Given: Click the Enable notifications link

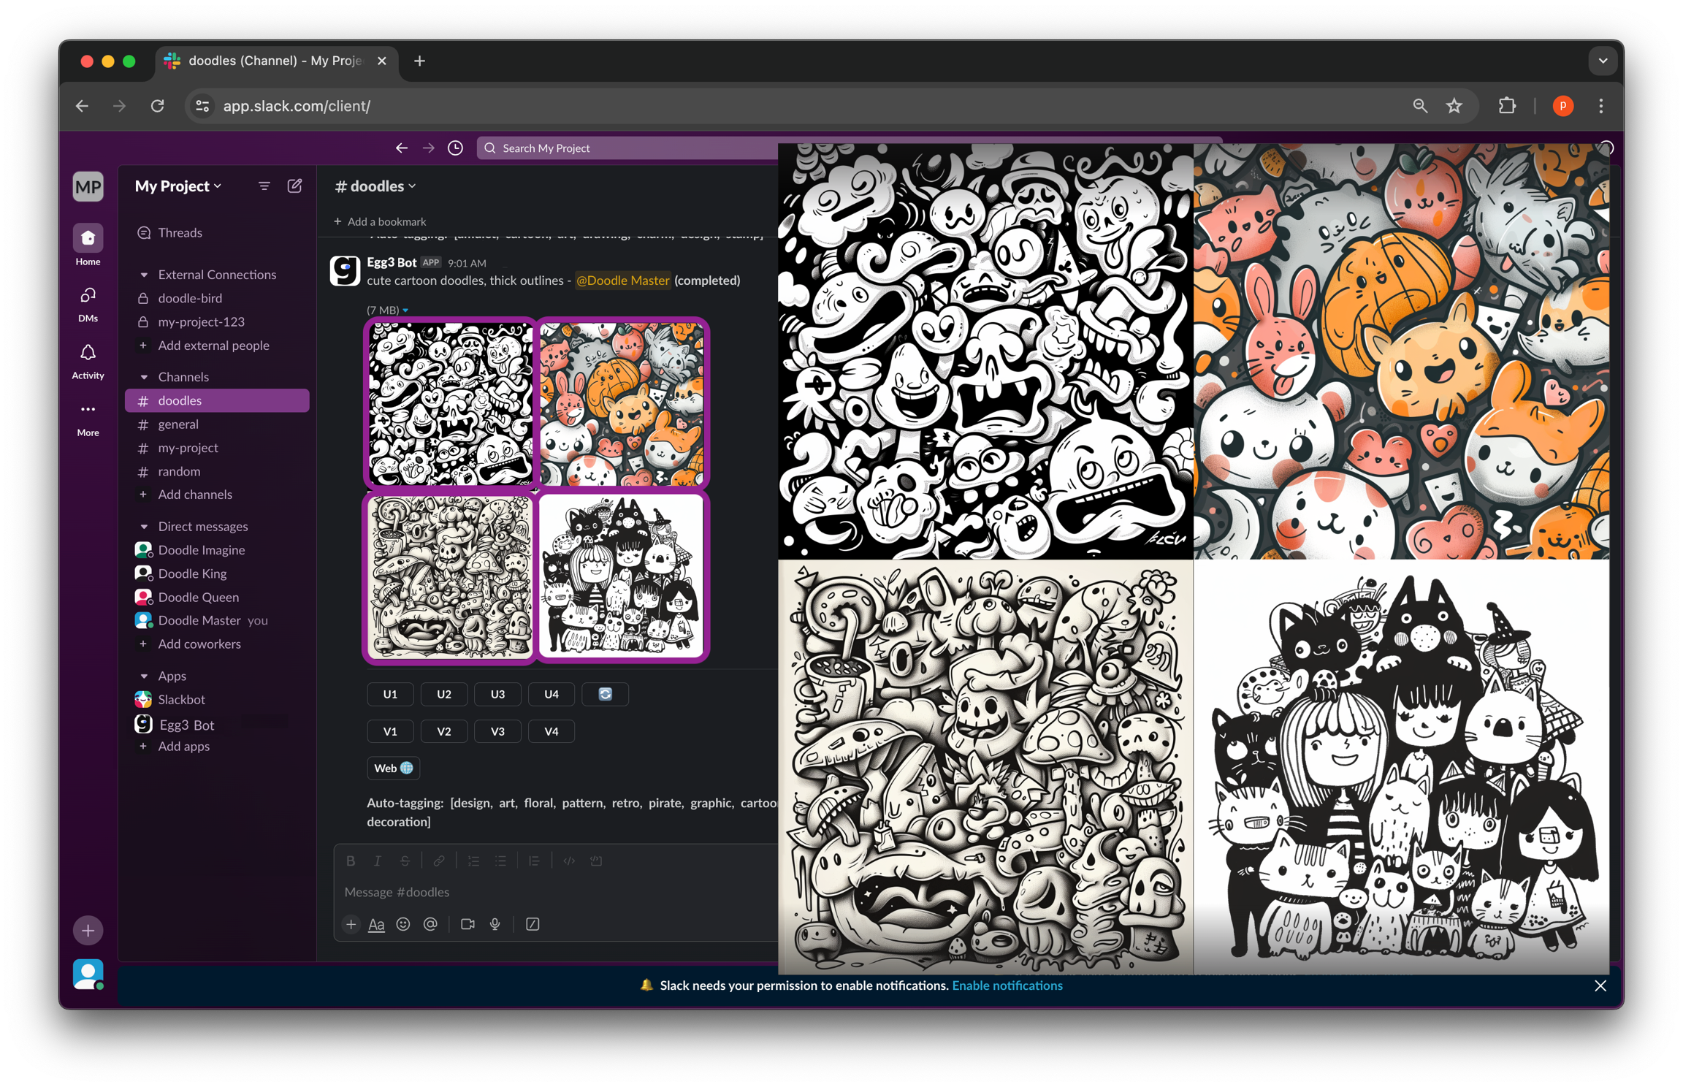Looking at the screenshot, I should click(1007, 985).
